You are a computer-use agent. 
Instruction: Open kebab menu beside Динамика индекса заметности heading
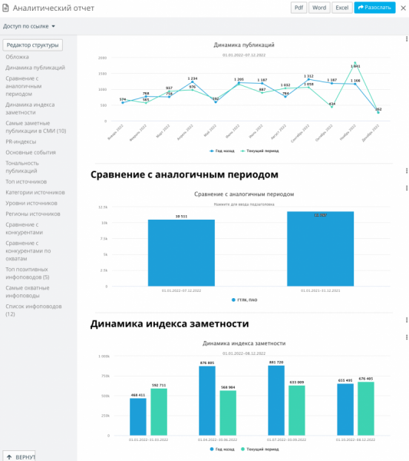tap(407, 320)
